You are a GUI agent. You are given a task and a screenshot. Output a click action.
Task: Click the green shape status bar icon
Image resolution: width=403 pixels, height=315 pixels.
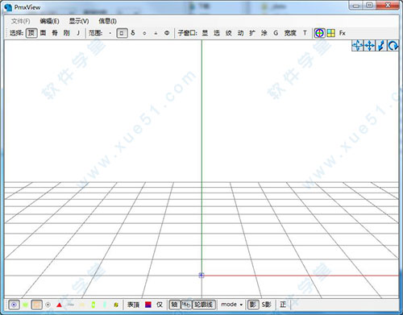click(25, 305)
